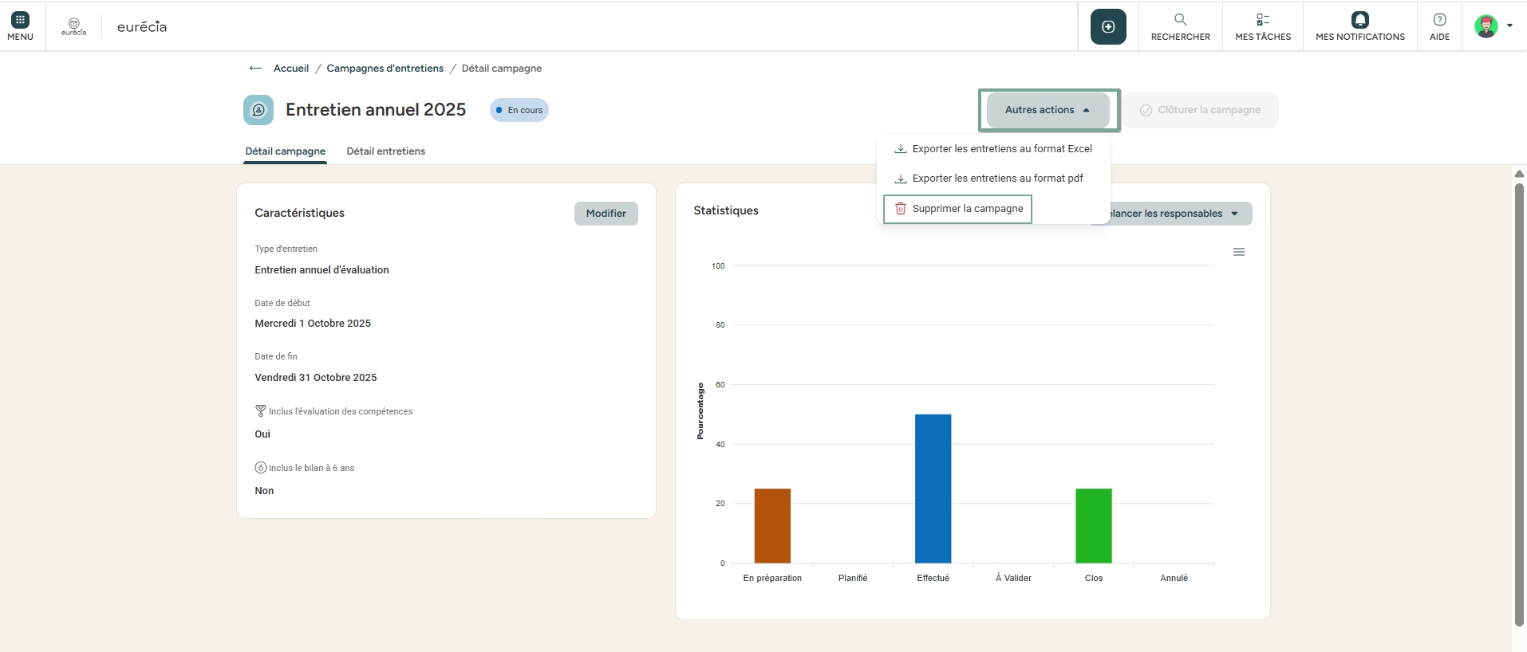Click the back arrow before Accueil
This screenshot has height=652, width=1527.
click(255, 69)
